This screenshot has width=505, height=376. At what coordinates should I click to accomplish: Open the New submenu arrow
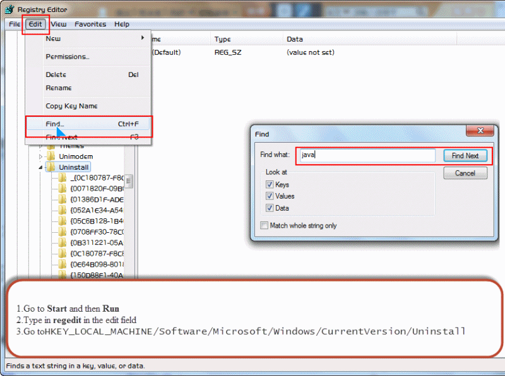pyautogui.click(x=143, y=38)
